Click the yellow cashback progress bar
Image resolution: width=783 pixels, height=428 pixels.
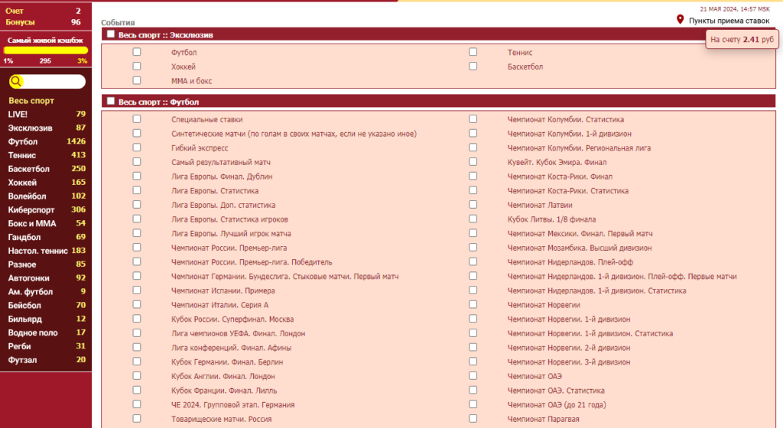[45, 50]
